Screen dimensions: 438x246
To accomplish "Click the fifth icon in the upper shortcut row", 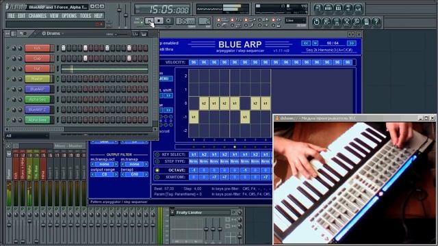I will (358, 8).
